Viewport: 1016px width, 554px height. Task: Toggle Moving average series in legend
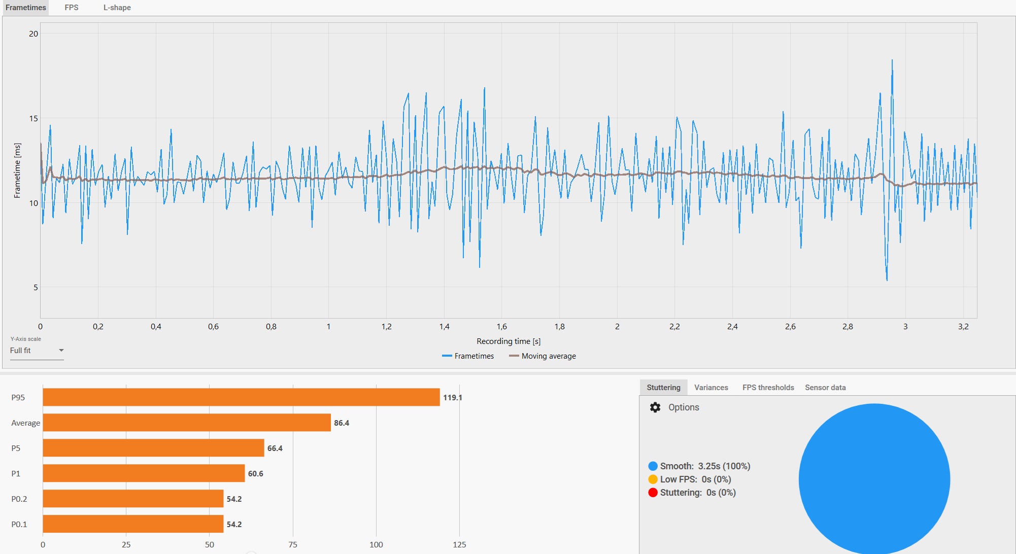pyautogui.click(x=542, y=356)
